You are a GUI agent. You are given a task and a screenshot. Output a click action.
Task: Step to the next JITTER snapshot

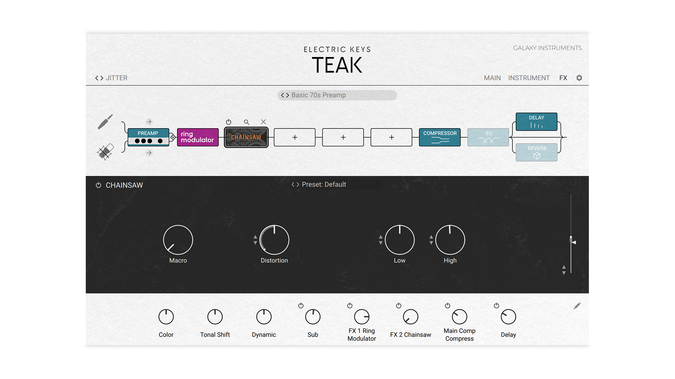102,78
